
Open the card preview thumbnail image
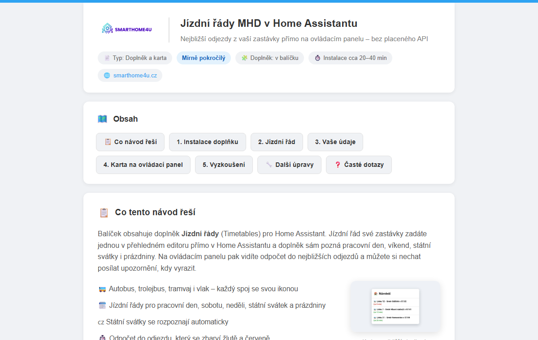tap(395, 306)
